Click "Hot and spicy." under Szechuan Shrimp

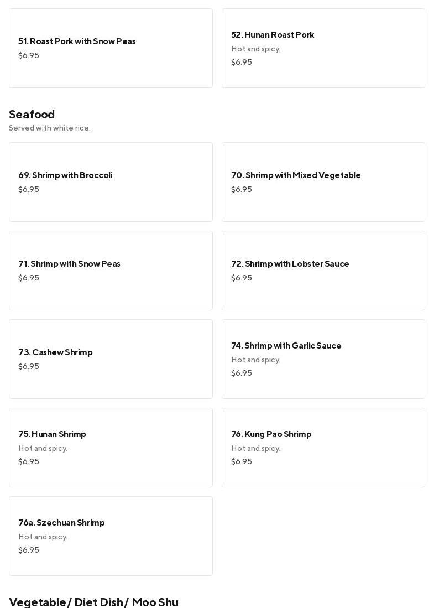(43, 537)
